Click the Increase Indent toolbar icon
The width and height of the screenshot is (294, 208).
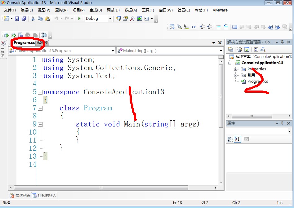tap(210, 27)
